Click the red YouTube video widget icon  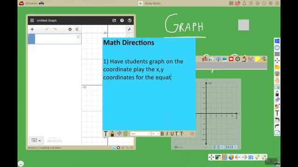click(x=231, y=59)
